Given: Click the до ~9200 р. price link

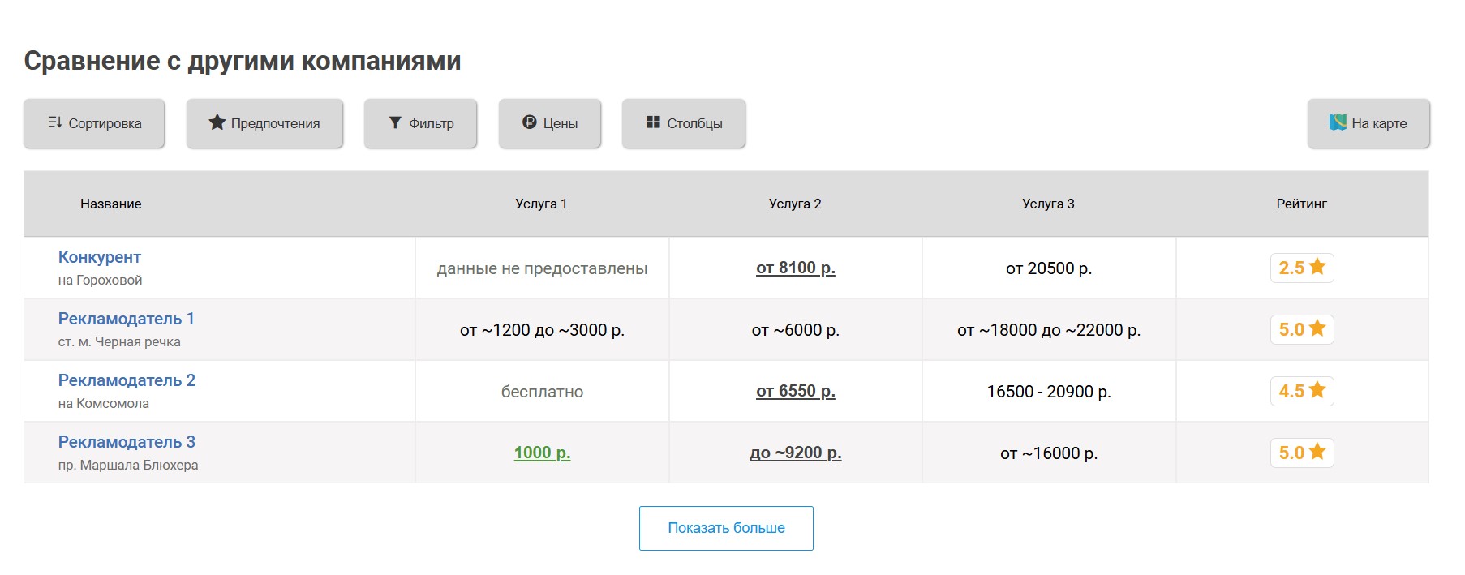Looking at the screenshot, I should click(x=795, y=453).
